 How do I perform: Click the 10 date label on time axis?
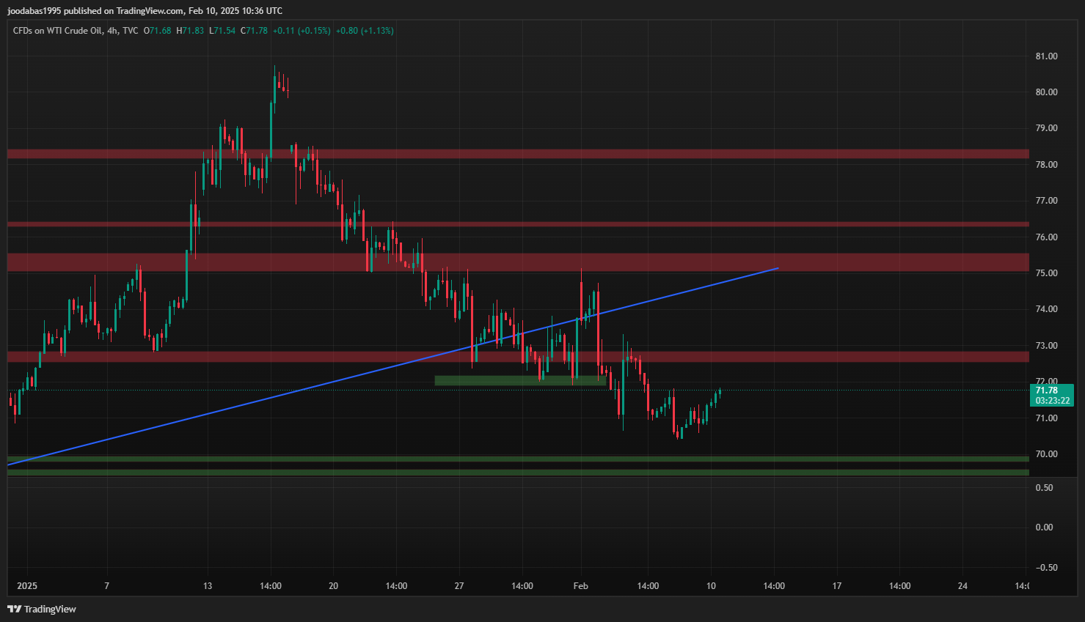[x=711, y=586]
